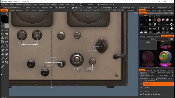The width and height of the screenshot is (175, 98).
Task: Select the snowflake freeze tool
Action: tap(2, 54)
